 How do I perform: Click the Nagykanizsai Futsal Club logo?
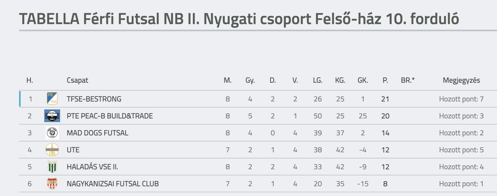pyautogui.click(x=52, y=184)
